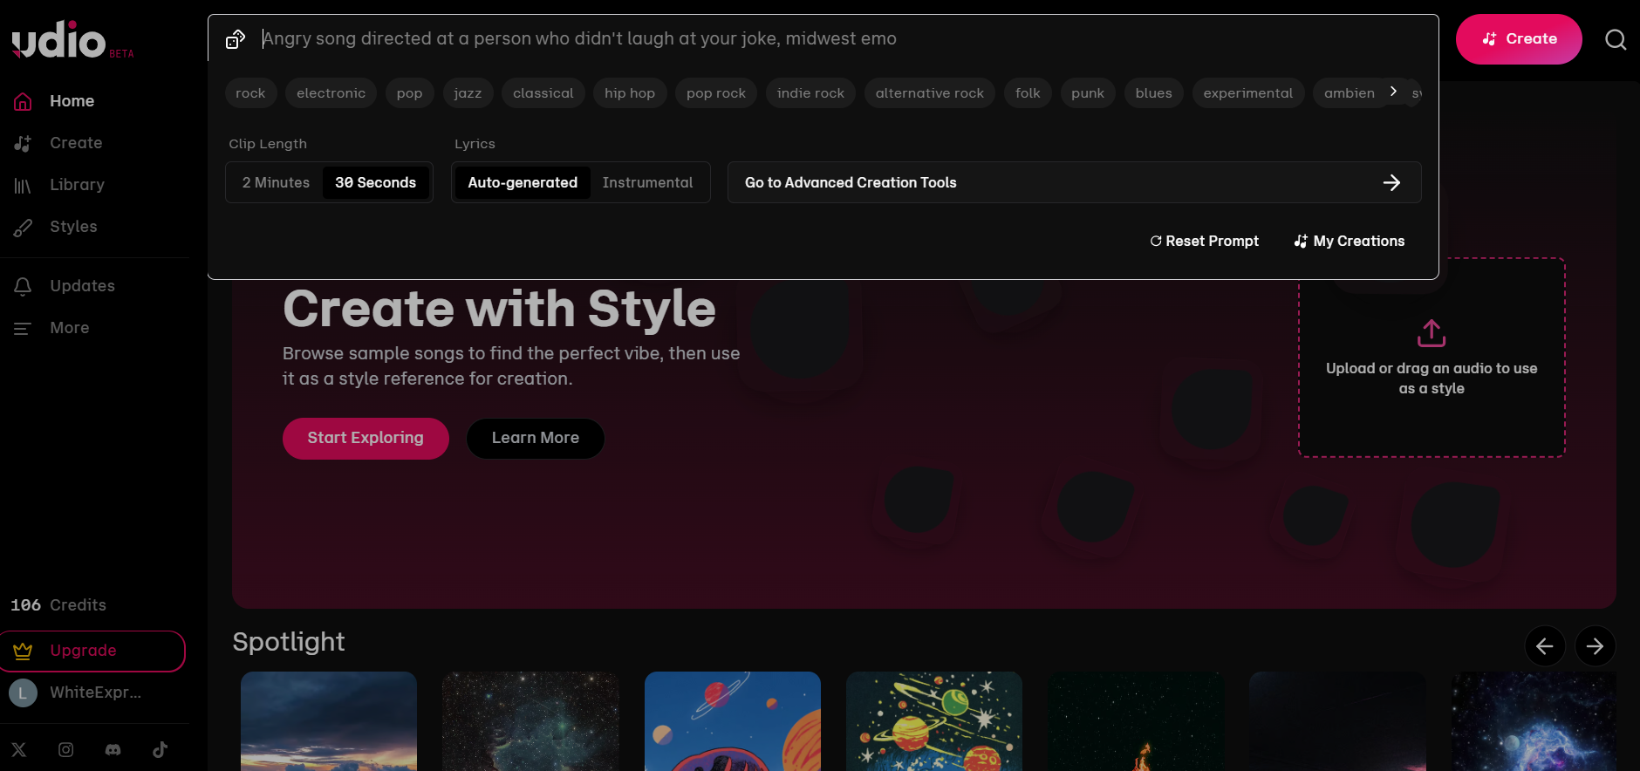The height and width of the screenshot is (771, 1640).
Task: Click the upload audio style drop zone
Action: pyautogui.click(x=1432, y=357)
